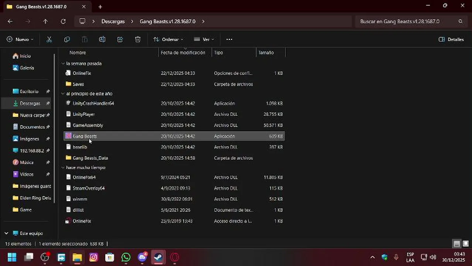Viewport: 472px width, 266px height.
Task: Go up one folder level arrow
Action: (45, 21)
